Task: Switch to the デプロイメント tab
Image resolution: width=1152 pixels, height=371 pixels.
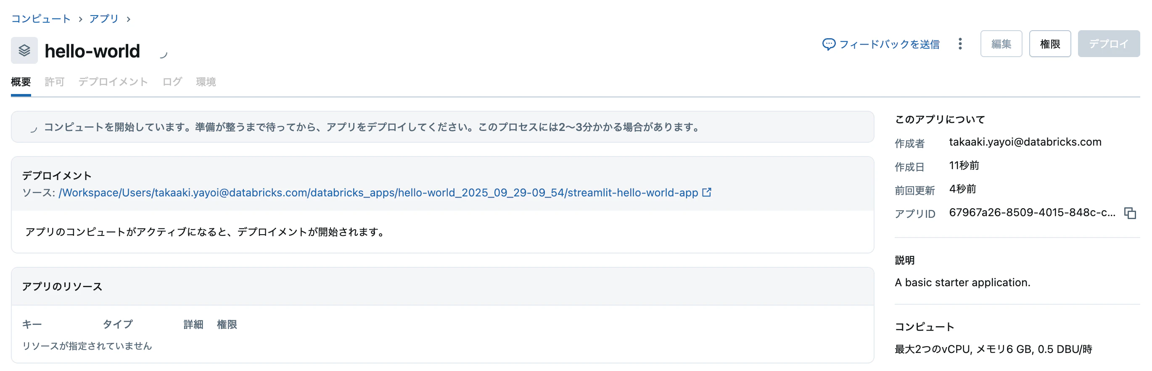Action: (113, 82)
